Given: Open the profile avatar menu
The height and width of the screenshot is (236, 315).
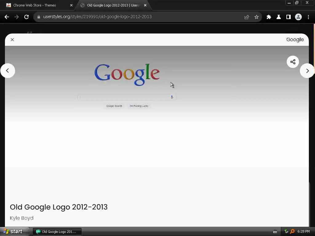Looking at the screenshot, I should (298, 17).
